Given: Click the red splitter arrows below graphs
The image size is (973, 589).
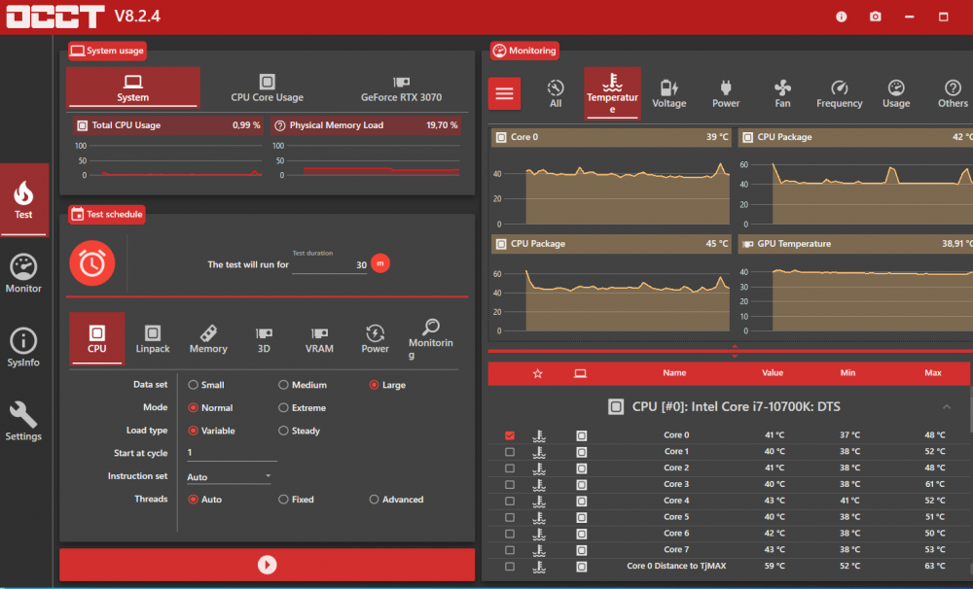Looking at the screenshot, I should [735, 351].
